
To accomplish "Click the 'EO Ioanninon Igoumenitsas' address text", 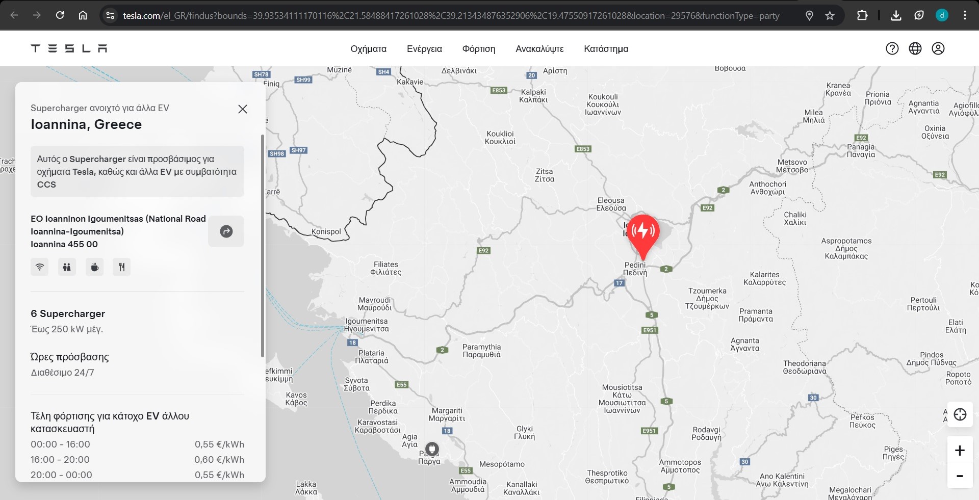I will click(x=118, y=231).
